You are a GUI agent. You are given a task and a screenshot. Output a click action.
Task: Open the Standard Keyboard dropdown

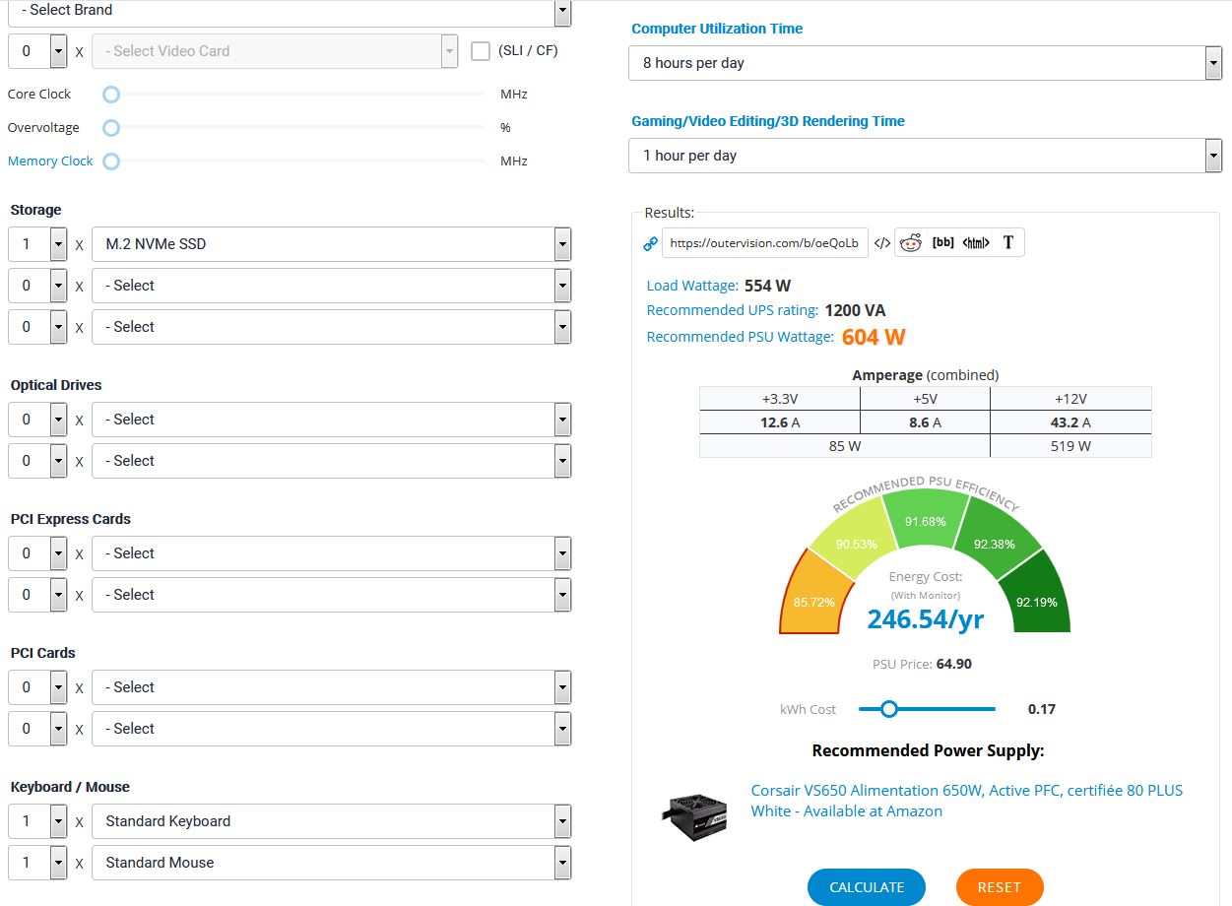[x=331, y=821]
